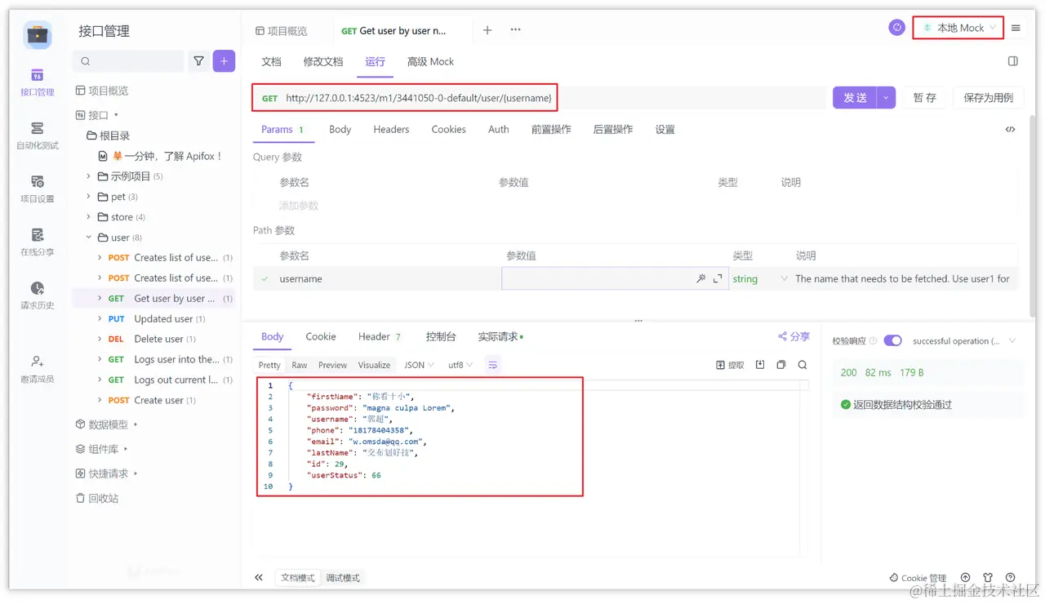The image size is (1045, 604).
Task: Open Cookie 管理
Action: coord(918,578)
